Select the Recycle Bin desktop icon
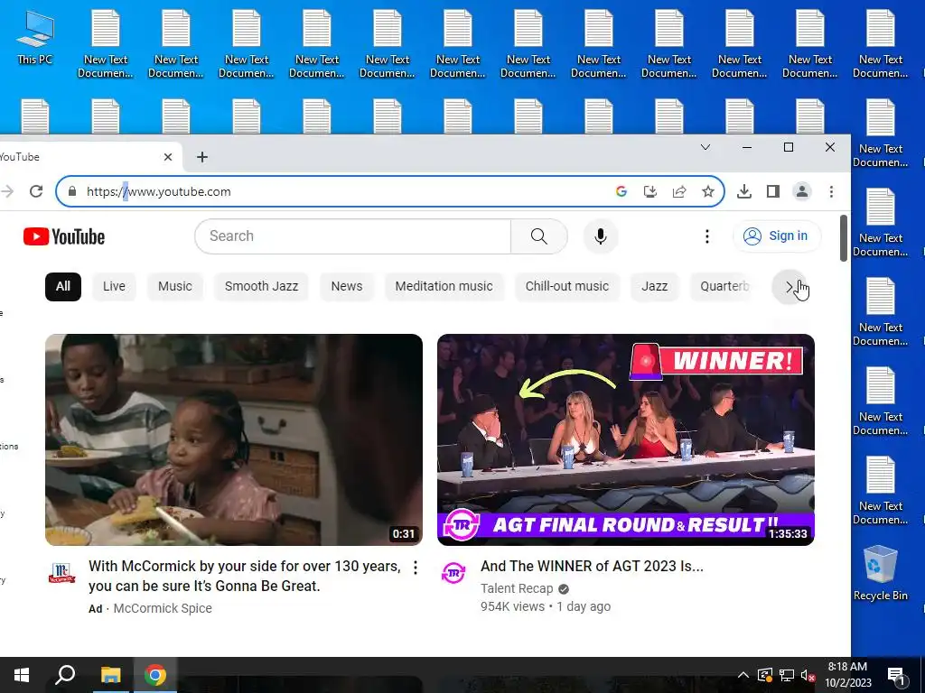Image resolution: width=925 pixels, height=693 pixels. pyautogui.click(x=880, y=573)
